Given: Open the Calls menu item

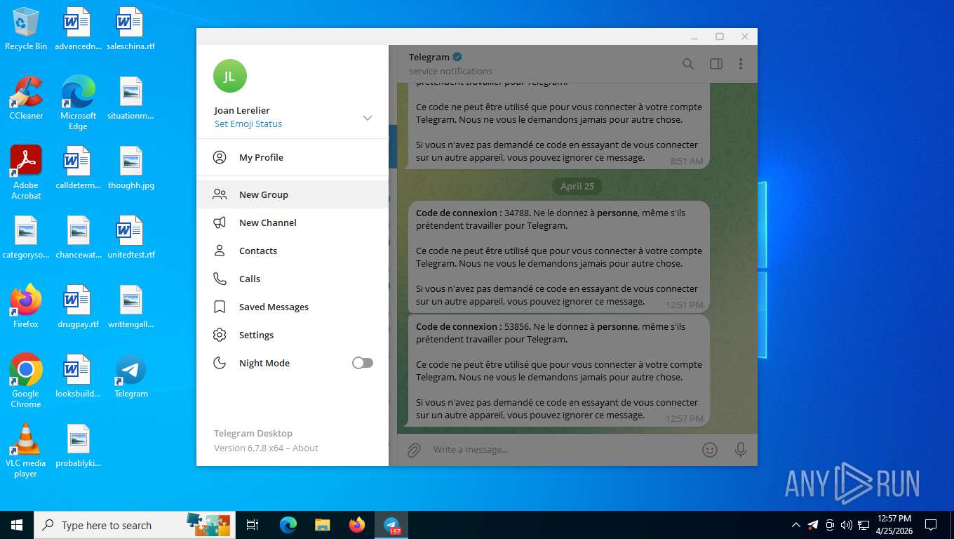Looking at the screenshot, I should [x=293, y=279].
